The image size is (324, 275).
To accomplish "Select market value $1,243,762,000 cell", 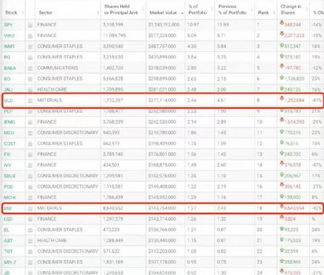I will tap(164, 25).
